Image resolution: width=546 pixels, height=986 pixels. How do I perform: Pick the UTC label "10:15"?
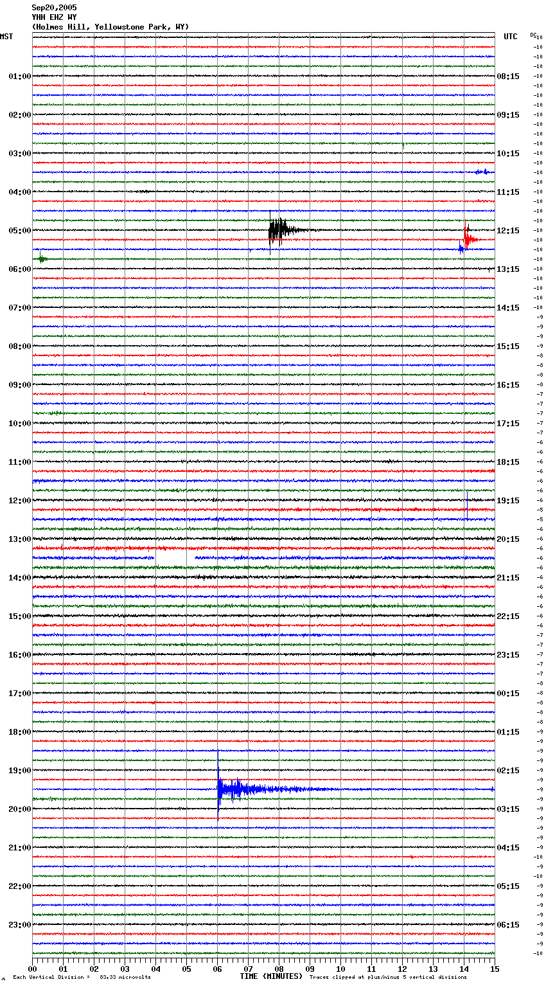[508, 154]
